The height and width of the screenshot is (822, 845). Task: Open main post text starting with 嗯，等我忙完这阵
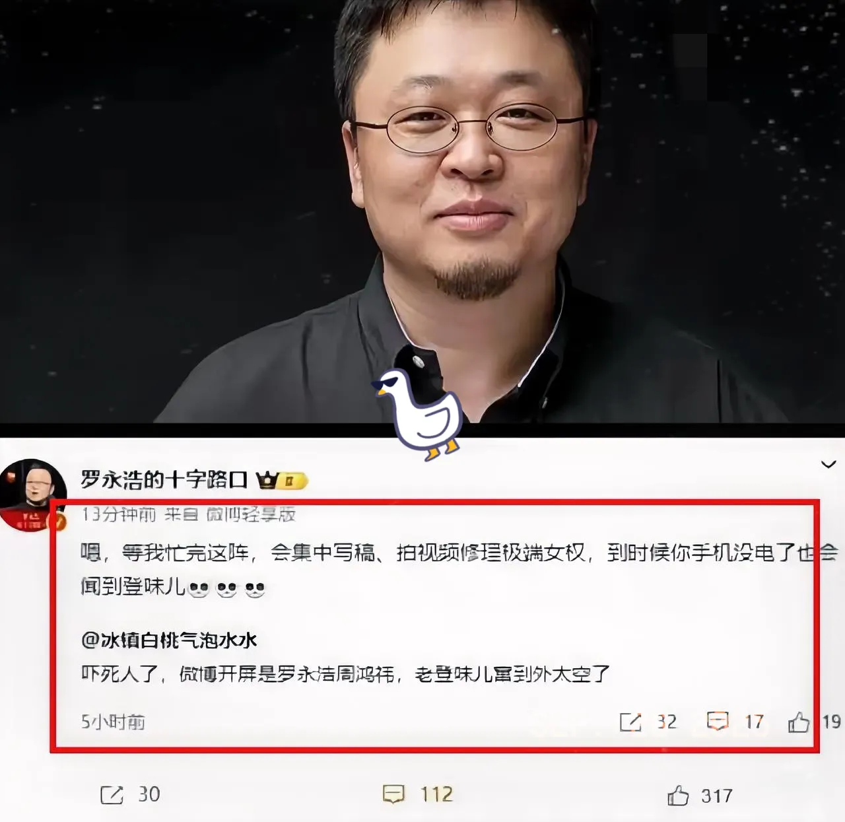click(x=459, y=569)
